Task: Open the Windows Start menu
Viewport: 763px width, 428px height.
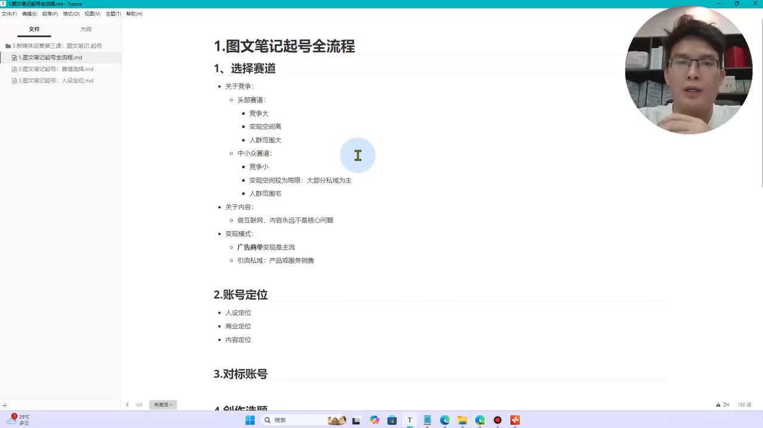Action: tap(250, 420)
